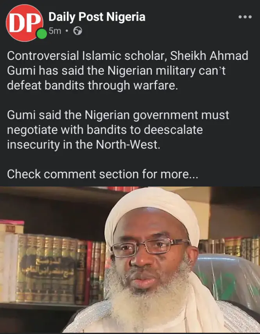This screenshot has width=260, height=334.
Task: Tap the dot separator beside timestamp
Action: tap(67, 31)
